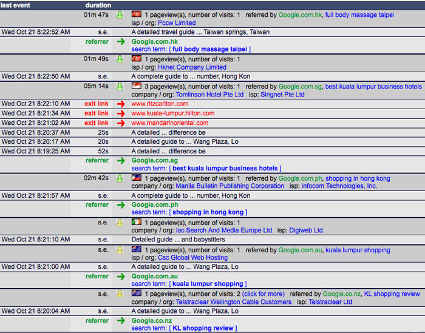
Task: Click the red exit arrow beside www.ritzcarlton.com
Action: click(120, 104)
